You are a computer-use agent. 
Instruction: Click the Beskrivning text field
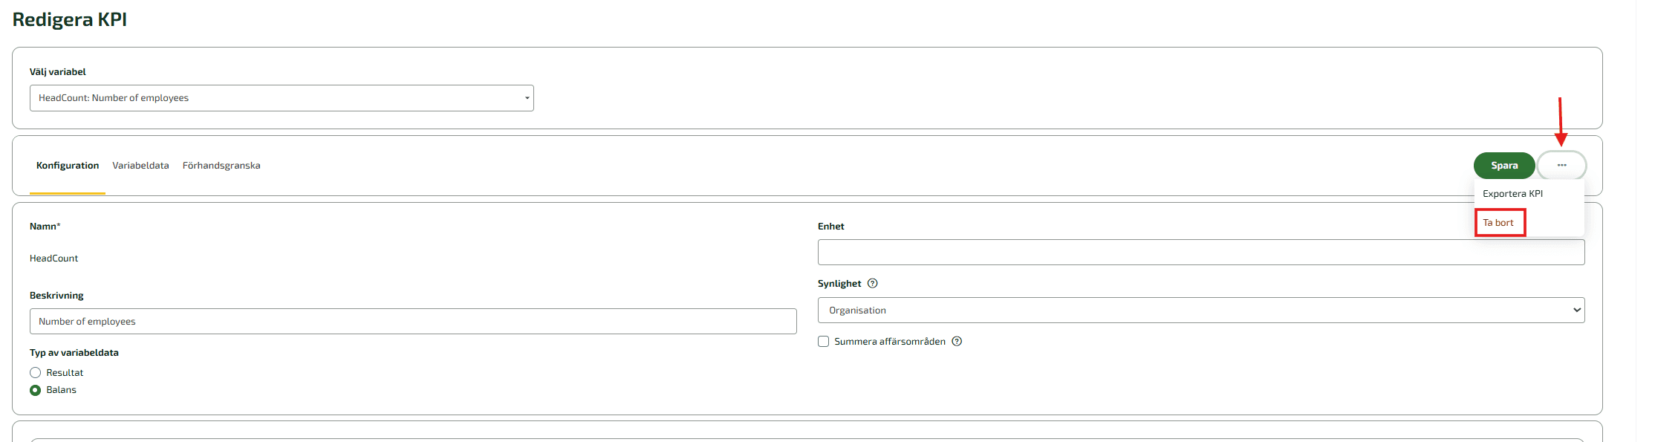[x=413, y=321]
